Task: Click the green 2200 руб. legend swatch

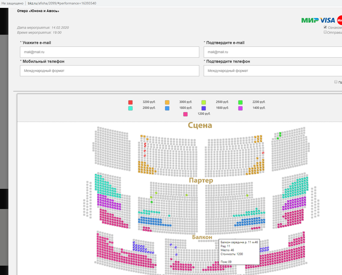Action: coord(240,102)
